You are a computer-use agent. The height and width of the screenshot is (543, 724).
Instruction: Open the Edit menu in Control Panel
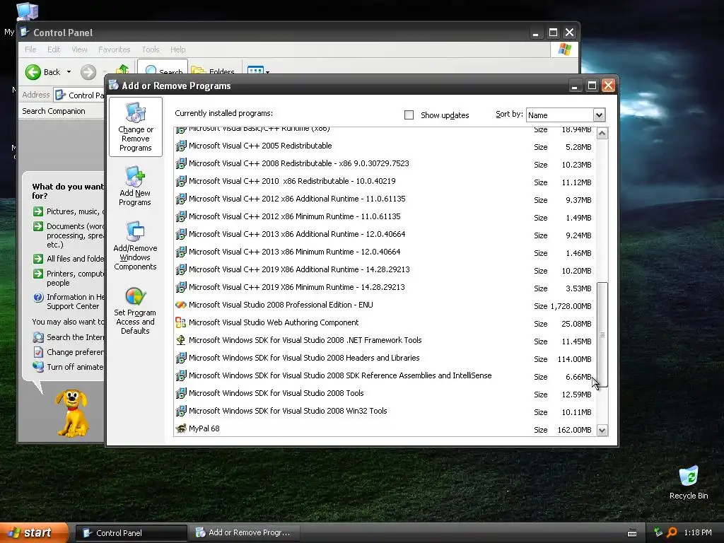tap(54, 49)
